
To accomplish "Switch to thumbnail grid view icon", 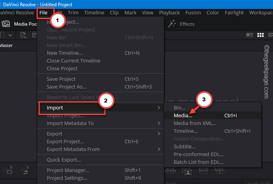I will point(261,35).
